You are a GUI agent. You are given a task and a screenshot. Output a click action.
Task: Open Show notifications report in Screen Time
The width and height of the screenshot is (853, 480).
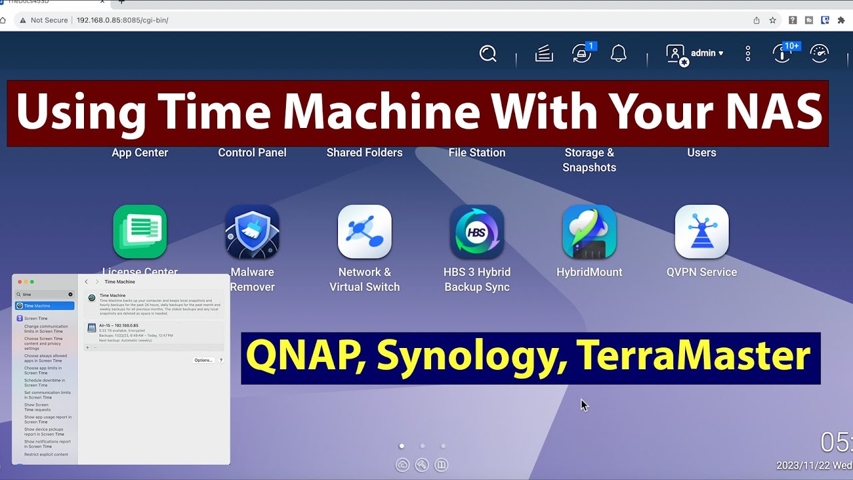coord(47,444)
